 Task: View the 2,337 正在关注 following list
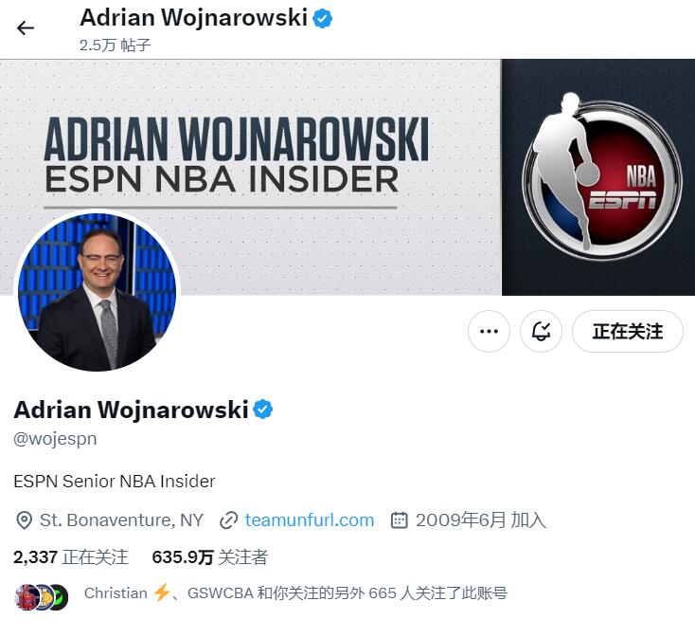click(71, 557)
